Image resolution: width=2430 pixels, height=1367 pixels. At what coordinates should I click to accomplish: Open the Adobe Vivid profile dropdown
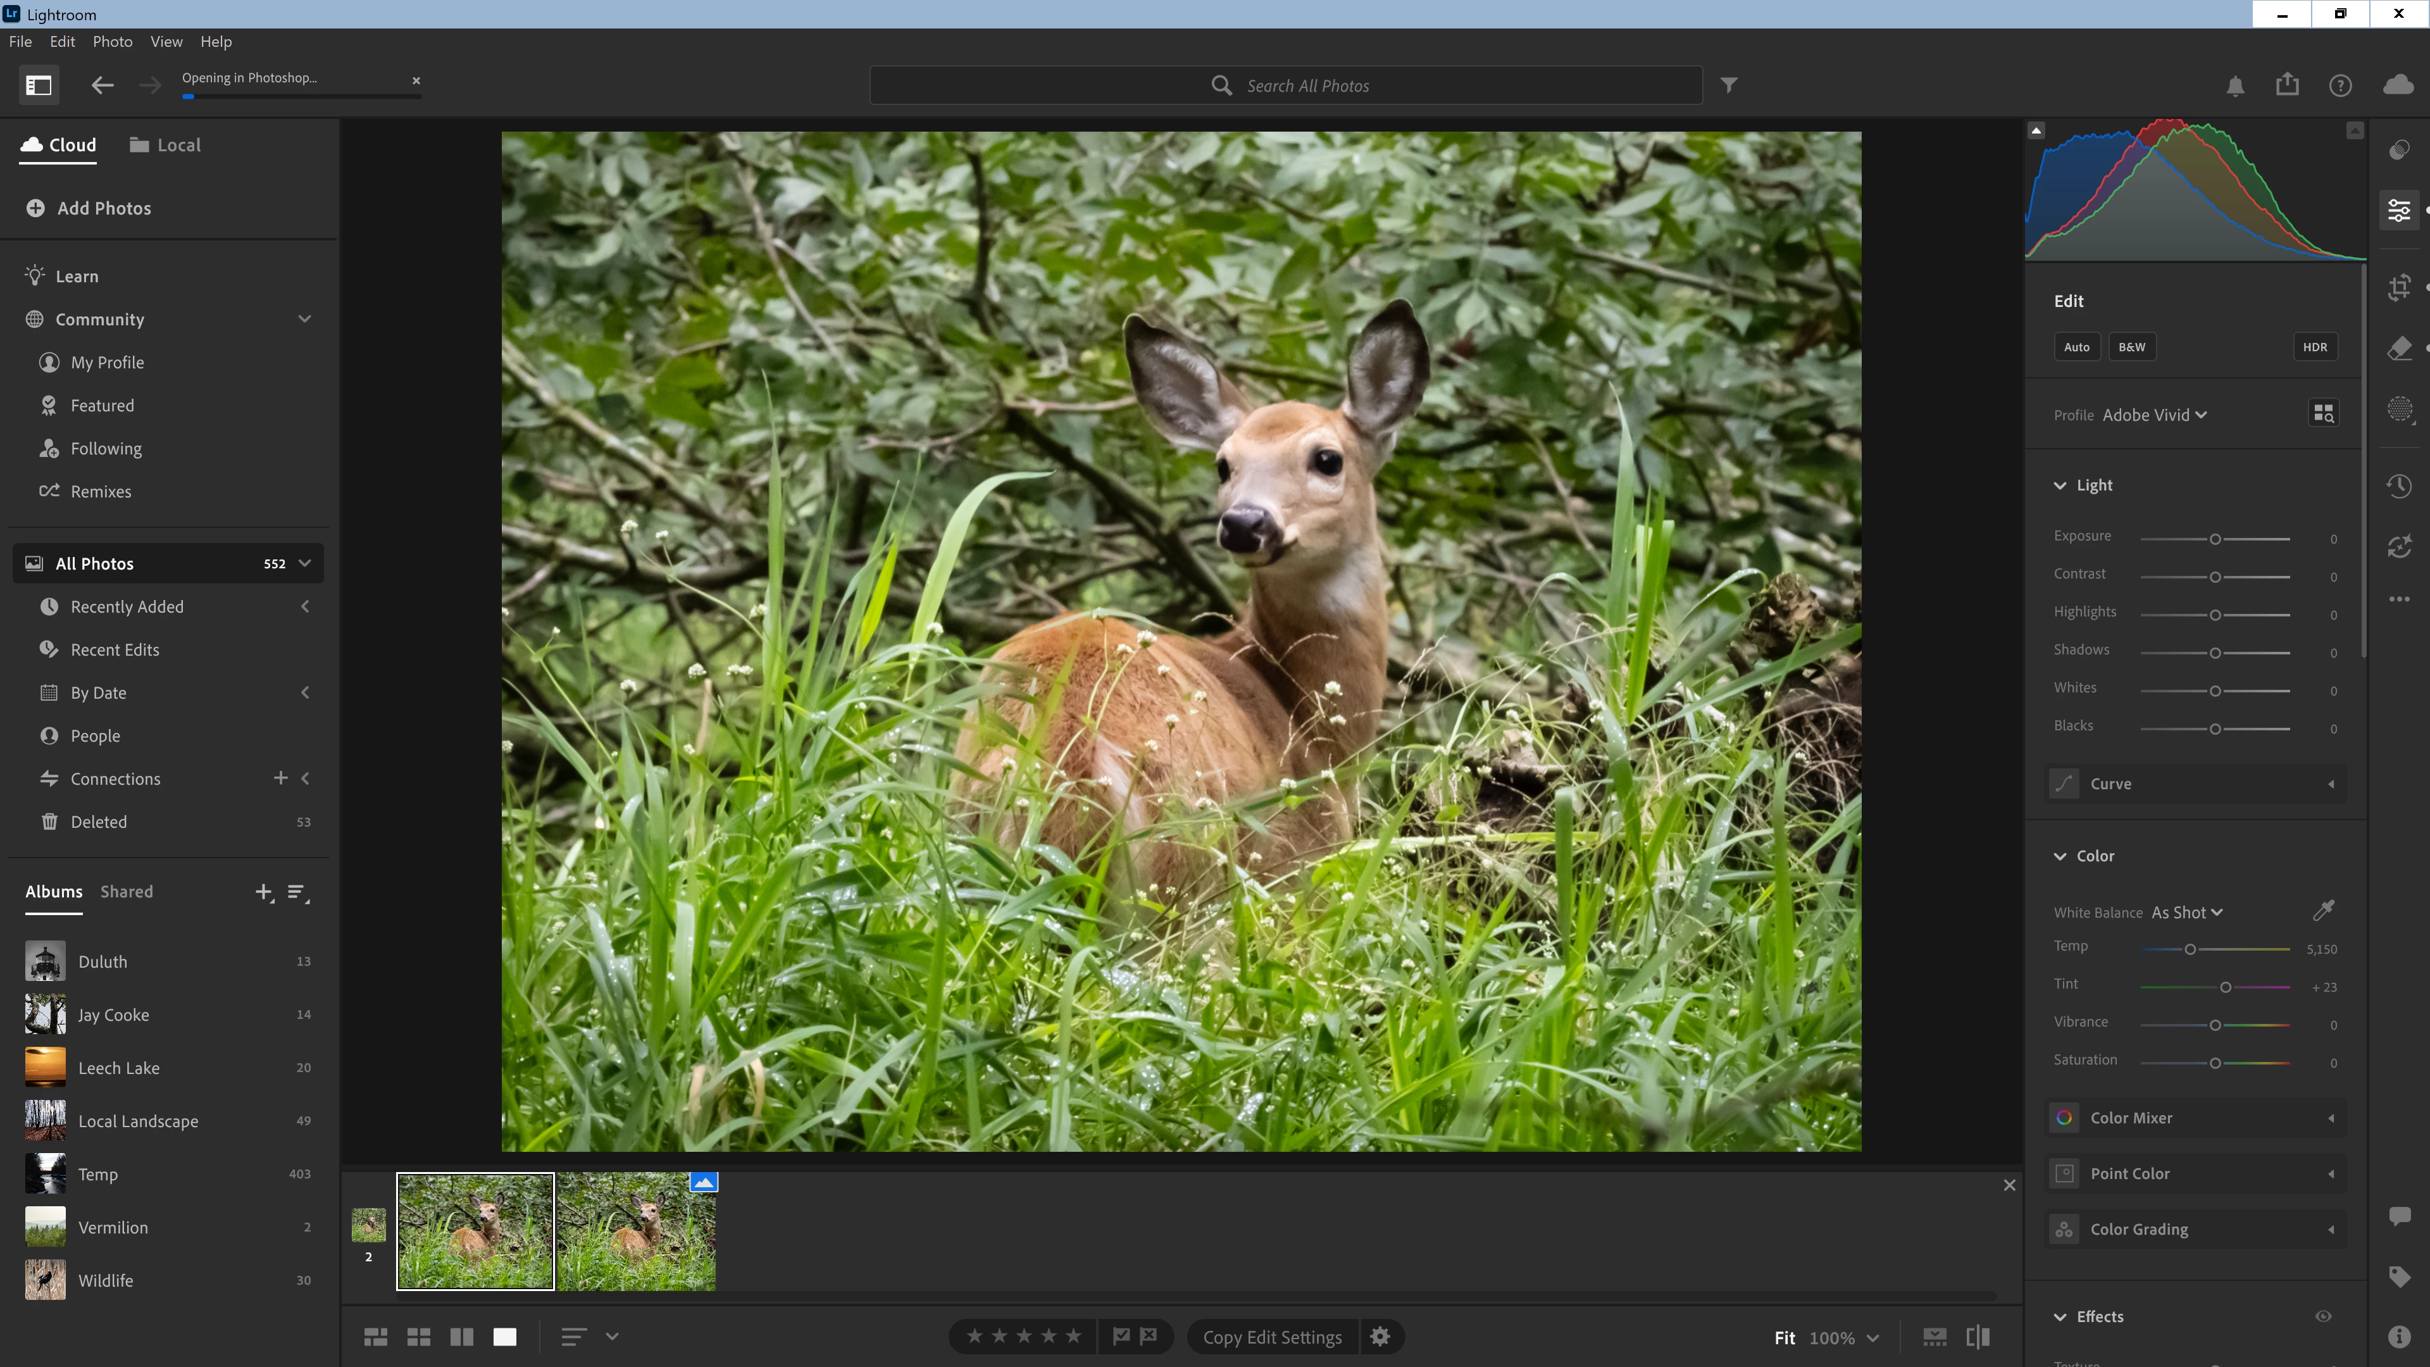click(x=2153, y=415)
